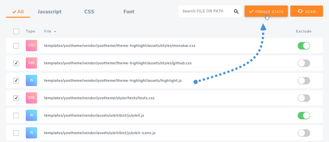Click the Toggle State button
This screenshot has height=142, width=329.
pos(266,11)
